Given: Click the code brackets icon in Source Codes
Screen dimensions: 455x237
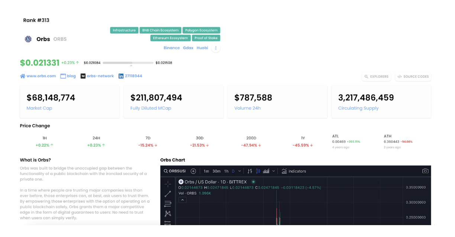Looking at the screenshot, I should 400,77.
